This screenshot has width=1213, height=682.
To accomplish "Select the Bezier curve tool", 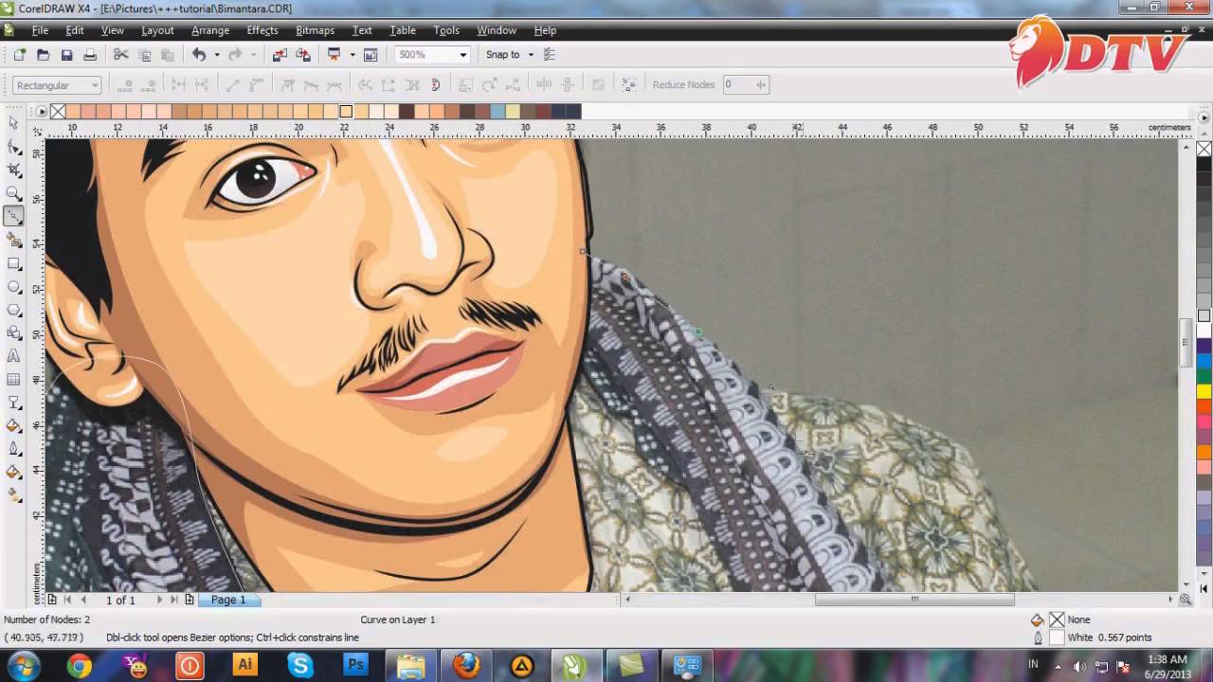I will tap(13, 216).
